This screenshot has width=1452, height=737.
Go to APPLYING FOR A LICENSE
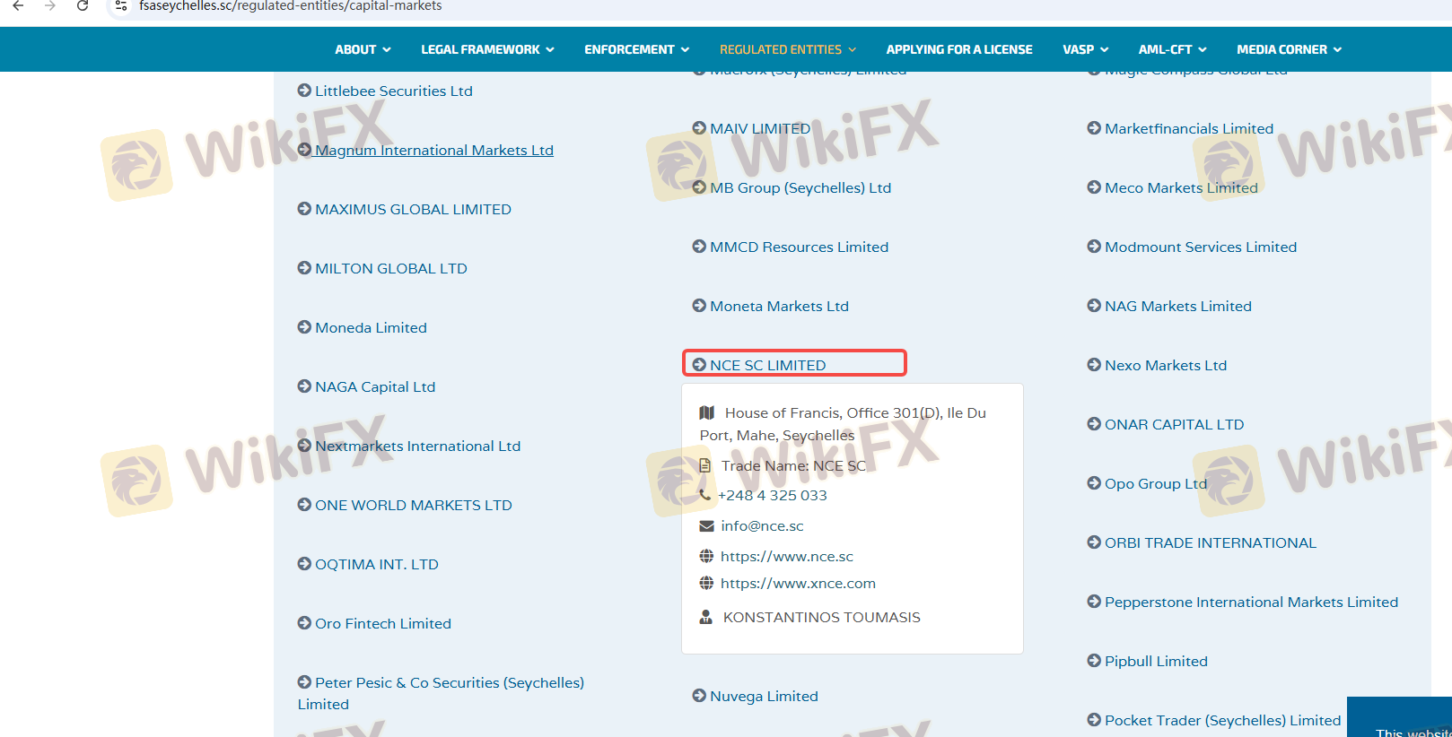[959, 49]
